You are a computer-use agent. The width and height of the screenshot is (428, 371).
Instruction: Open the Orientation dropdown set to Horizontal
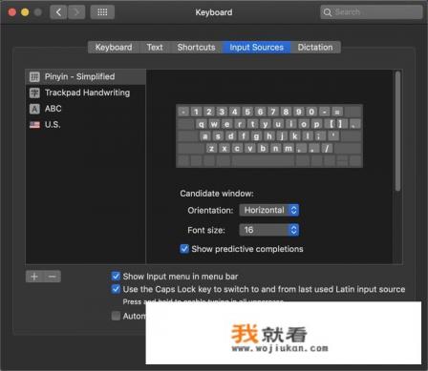coord(269,210)
